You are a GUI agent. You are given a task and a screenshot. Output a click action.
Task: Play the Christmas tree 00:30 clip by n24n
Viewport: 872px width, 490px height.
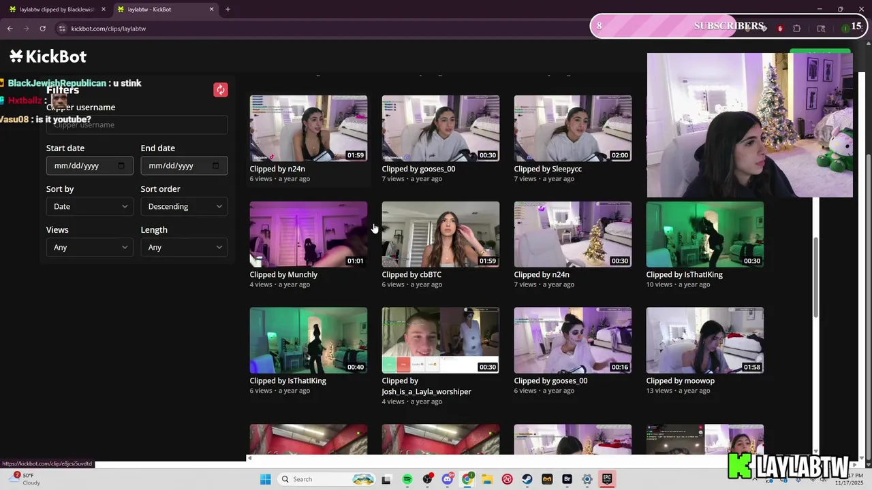(x=572, y=234)
